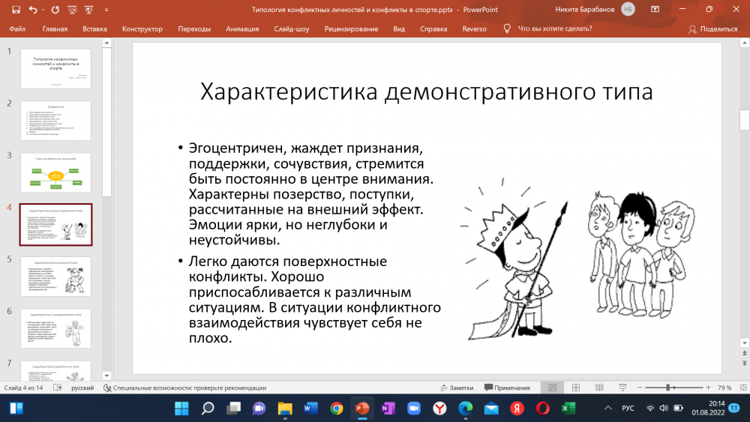Image resolution: width=750 pixels, height=422 pixels.
Task: Click zoom in plus button
Action: click(x=706, y=388)
